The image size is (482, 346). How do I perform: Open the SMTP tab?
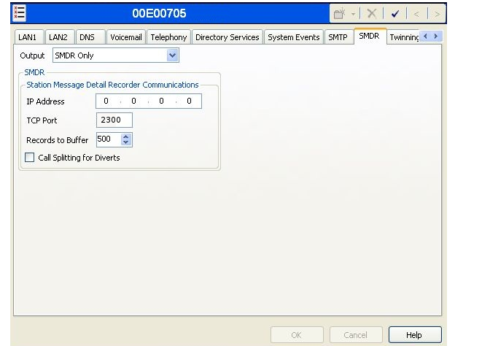339,37
